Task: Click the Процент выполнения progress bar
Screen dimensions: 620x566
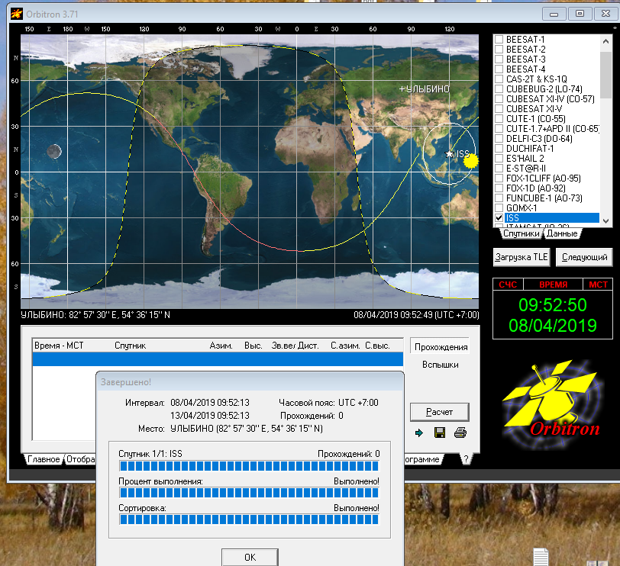Action: 249,493
